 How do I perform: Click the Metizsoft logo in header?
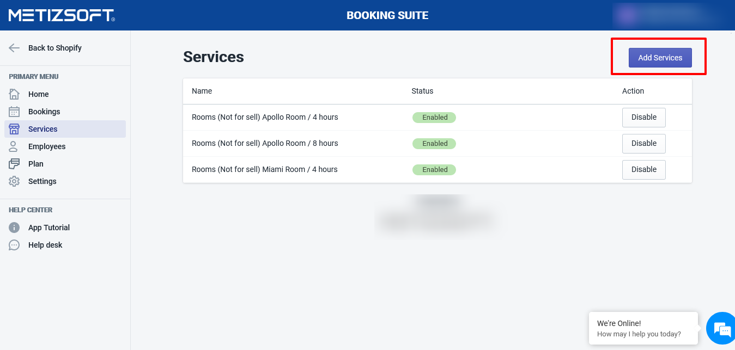(62, 15)
